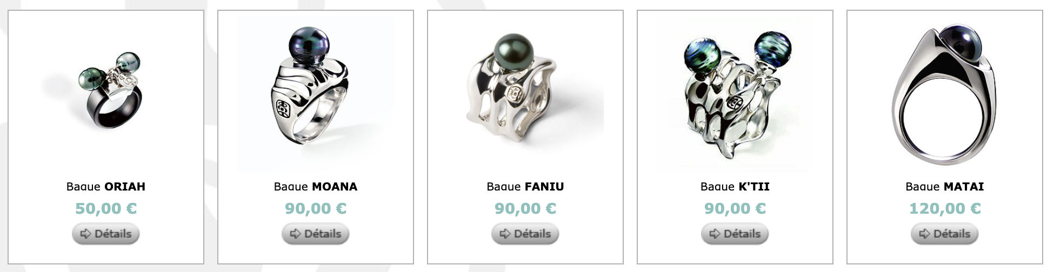The width and height of the screenshot is (1054, 272).
Task: Click the Bague FANIU title text
Action: click(x=525, y=187)
